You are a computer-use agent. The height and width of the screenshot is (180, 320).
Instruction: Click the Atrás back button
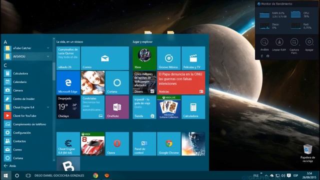click(10, 166)
